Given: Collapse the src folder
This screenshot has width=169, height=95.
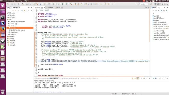Looking at the screenshot, I should click(8, 19).
